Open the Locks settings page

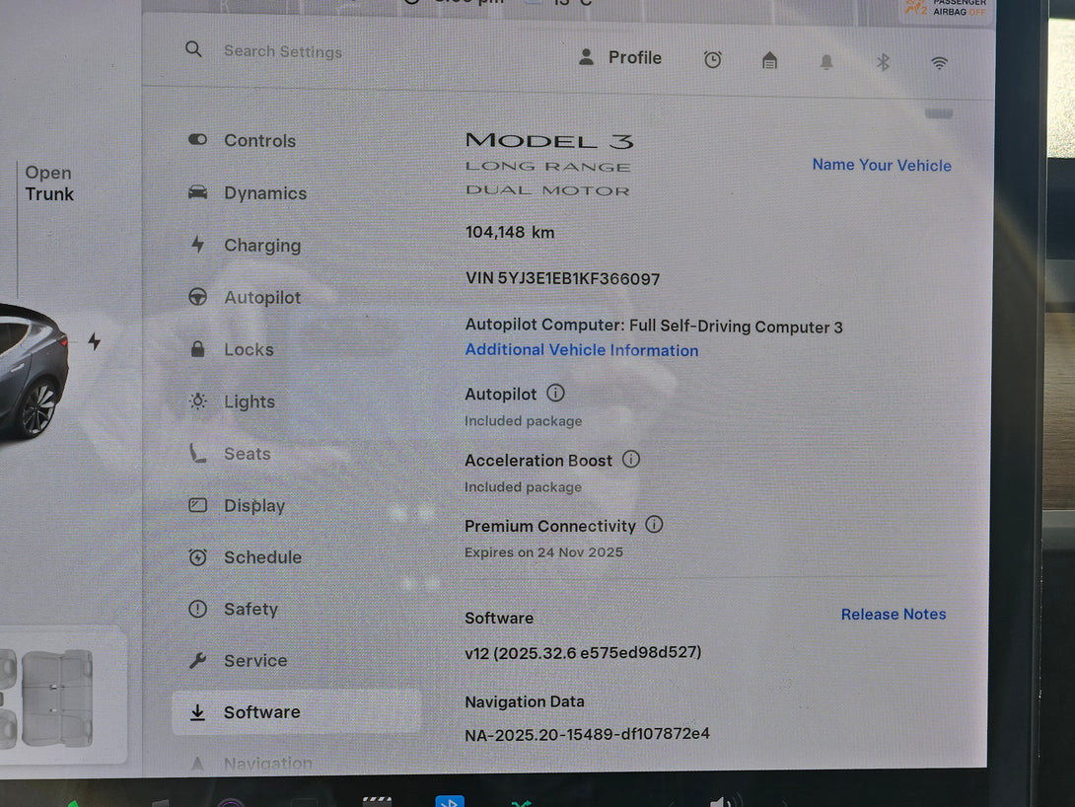click(x=248, y=350)
